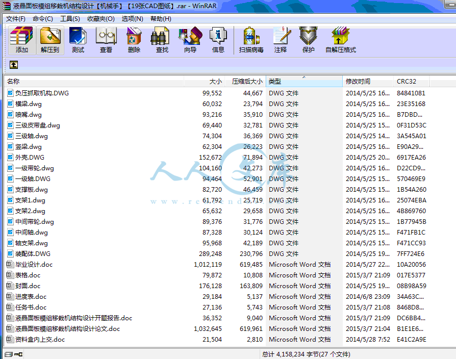
Task: Sort by 修改时间 column header
Action: coord(368,82)
